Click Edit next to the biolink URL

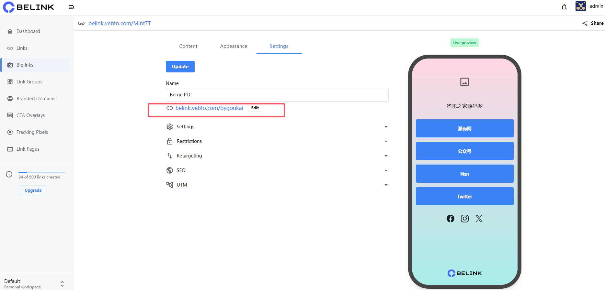click(255, 108)
